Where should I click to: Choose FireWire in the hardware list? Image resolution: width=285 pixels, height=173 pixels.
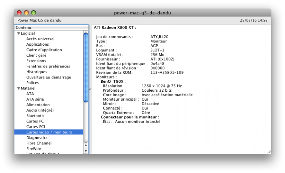coord(33,149)
